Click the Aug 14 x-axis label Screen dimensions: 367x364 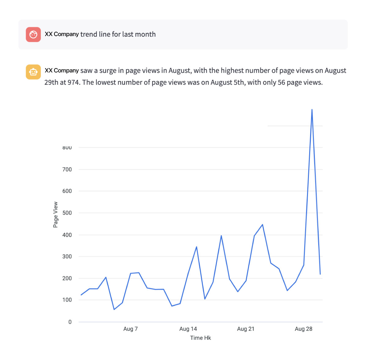tap(188, 329)
